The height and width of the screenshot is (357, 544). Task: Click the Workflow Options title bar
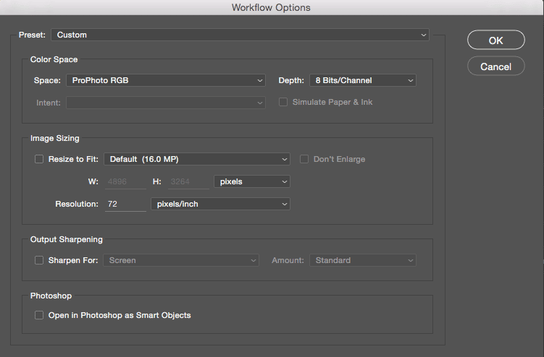point(272,8)
